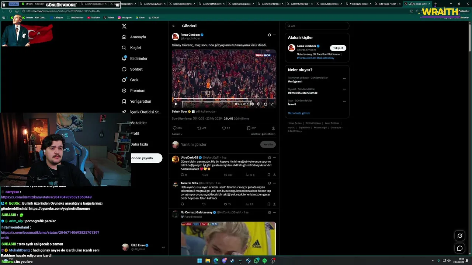Click the Yanıtla reply button
The width and height of the screenshot is (472, 265).
pyautogui.click(x=268, y=145)
